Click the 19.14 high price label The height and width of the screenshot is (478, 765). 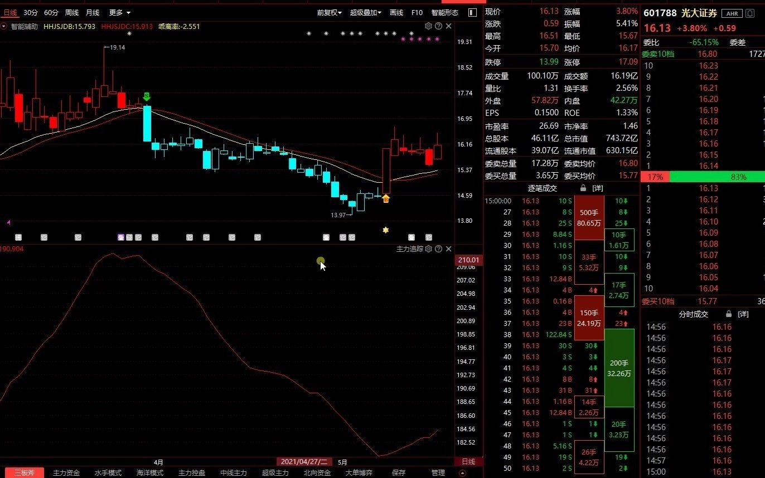[117, 48]
